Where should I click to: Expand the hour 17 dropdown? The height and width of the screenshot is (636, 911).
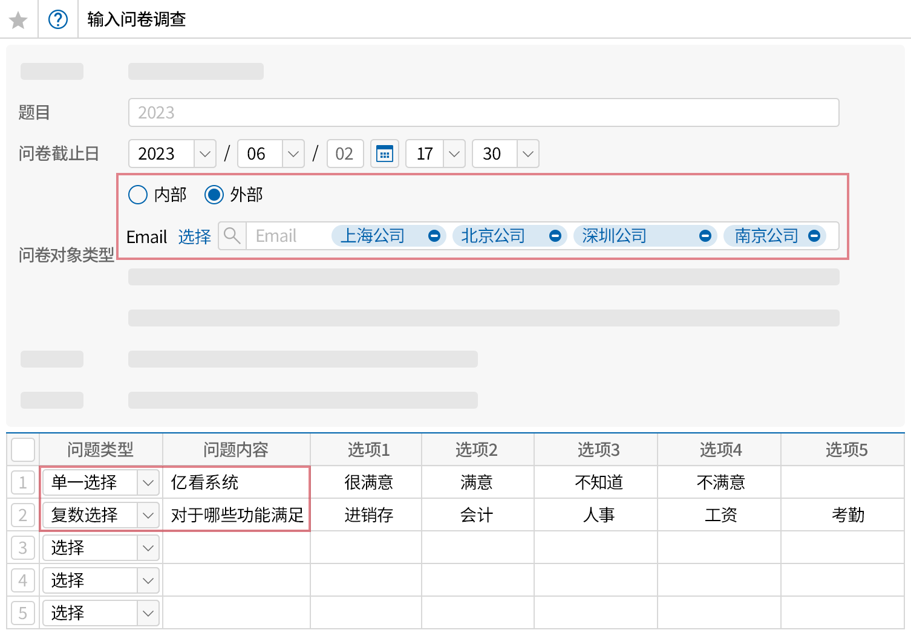point(454,154)
